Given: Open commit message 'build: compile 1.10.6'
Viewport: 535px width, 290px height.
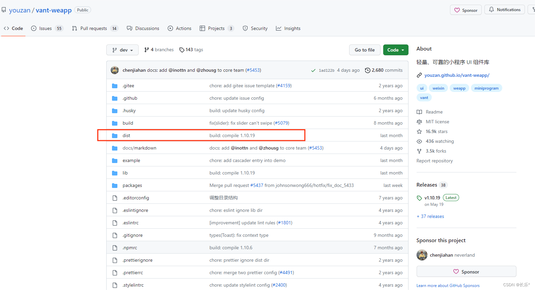Looking at the screenshot, I should 231,248.
